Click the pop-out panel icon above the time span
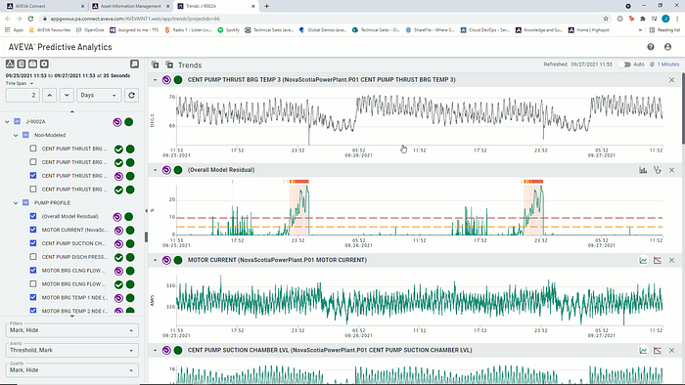The image size is (685, 385). point(135,64)
